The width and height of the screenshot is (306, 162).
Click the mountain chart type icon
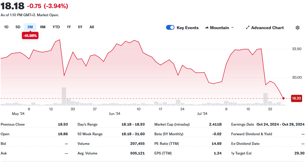click(207, 28)
